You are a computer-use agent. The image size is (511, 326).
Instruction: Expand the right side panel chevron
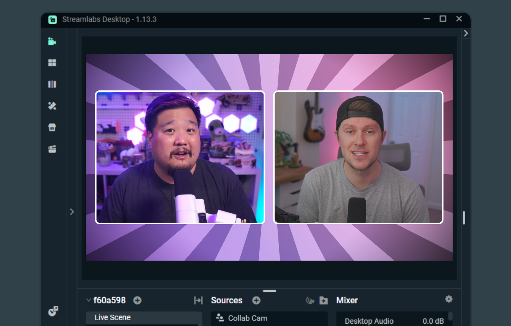466,33
